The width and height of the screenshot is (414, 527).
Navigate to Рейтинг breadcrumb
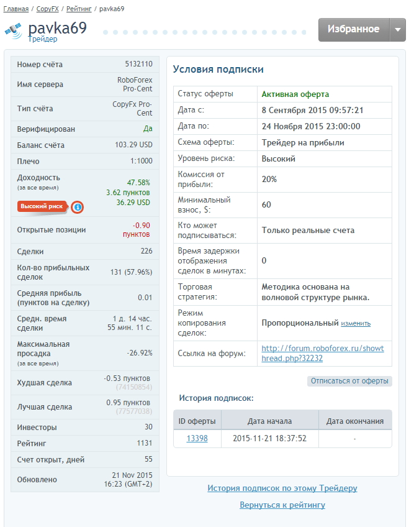point(79,9)
